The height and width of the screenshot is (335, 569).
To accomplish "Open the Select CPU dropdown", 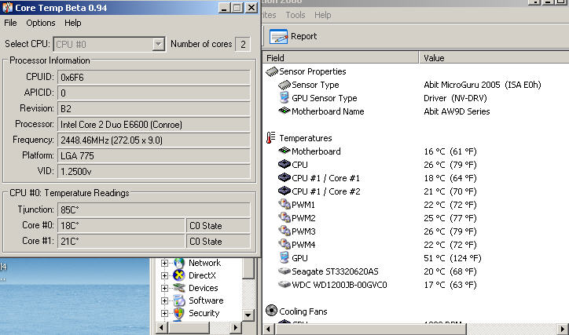I will (x=158, y=45).
